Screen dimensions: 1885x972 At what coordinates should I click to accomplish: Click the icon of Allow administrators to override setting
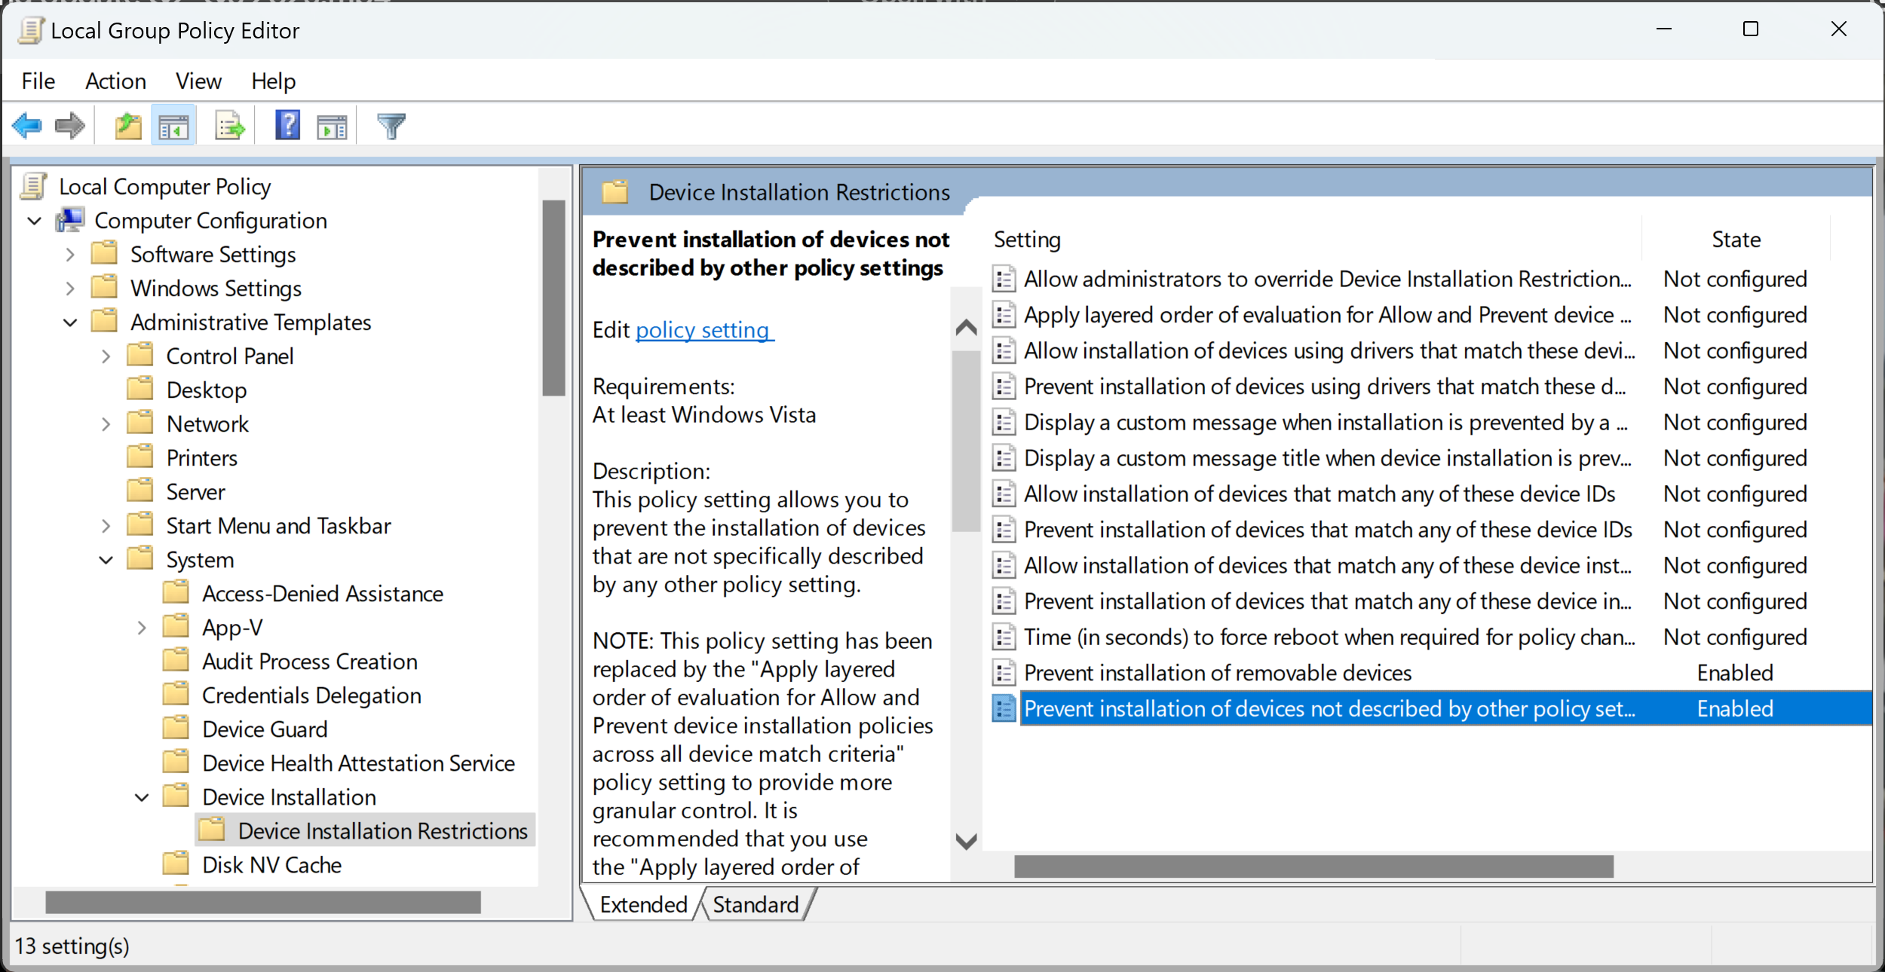(1004, 279)
